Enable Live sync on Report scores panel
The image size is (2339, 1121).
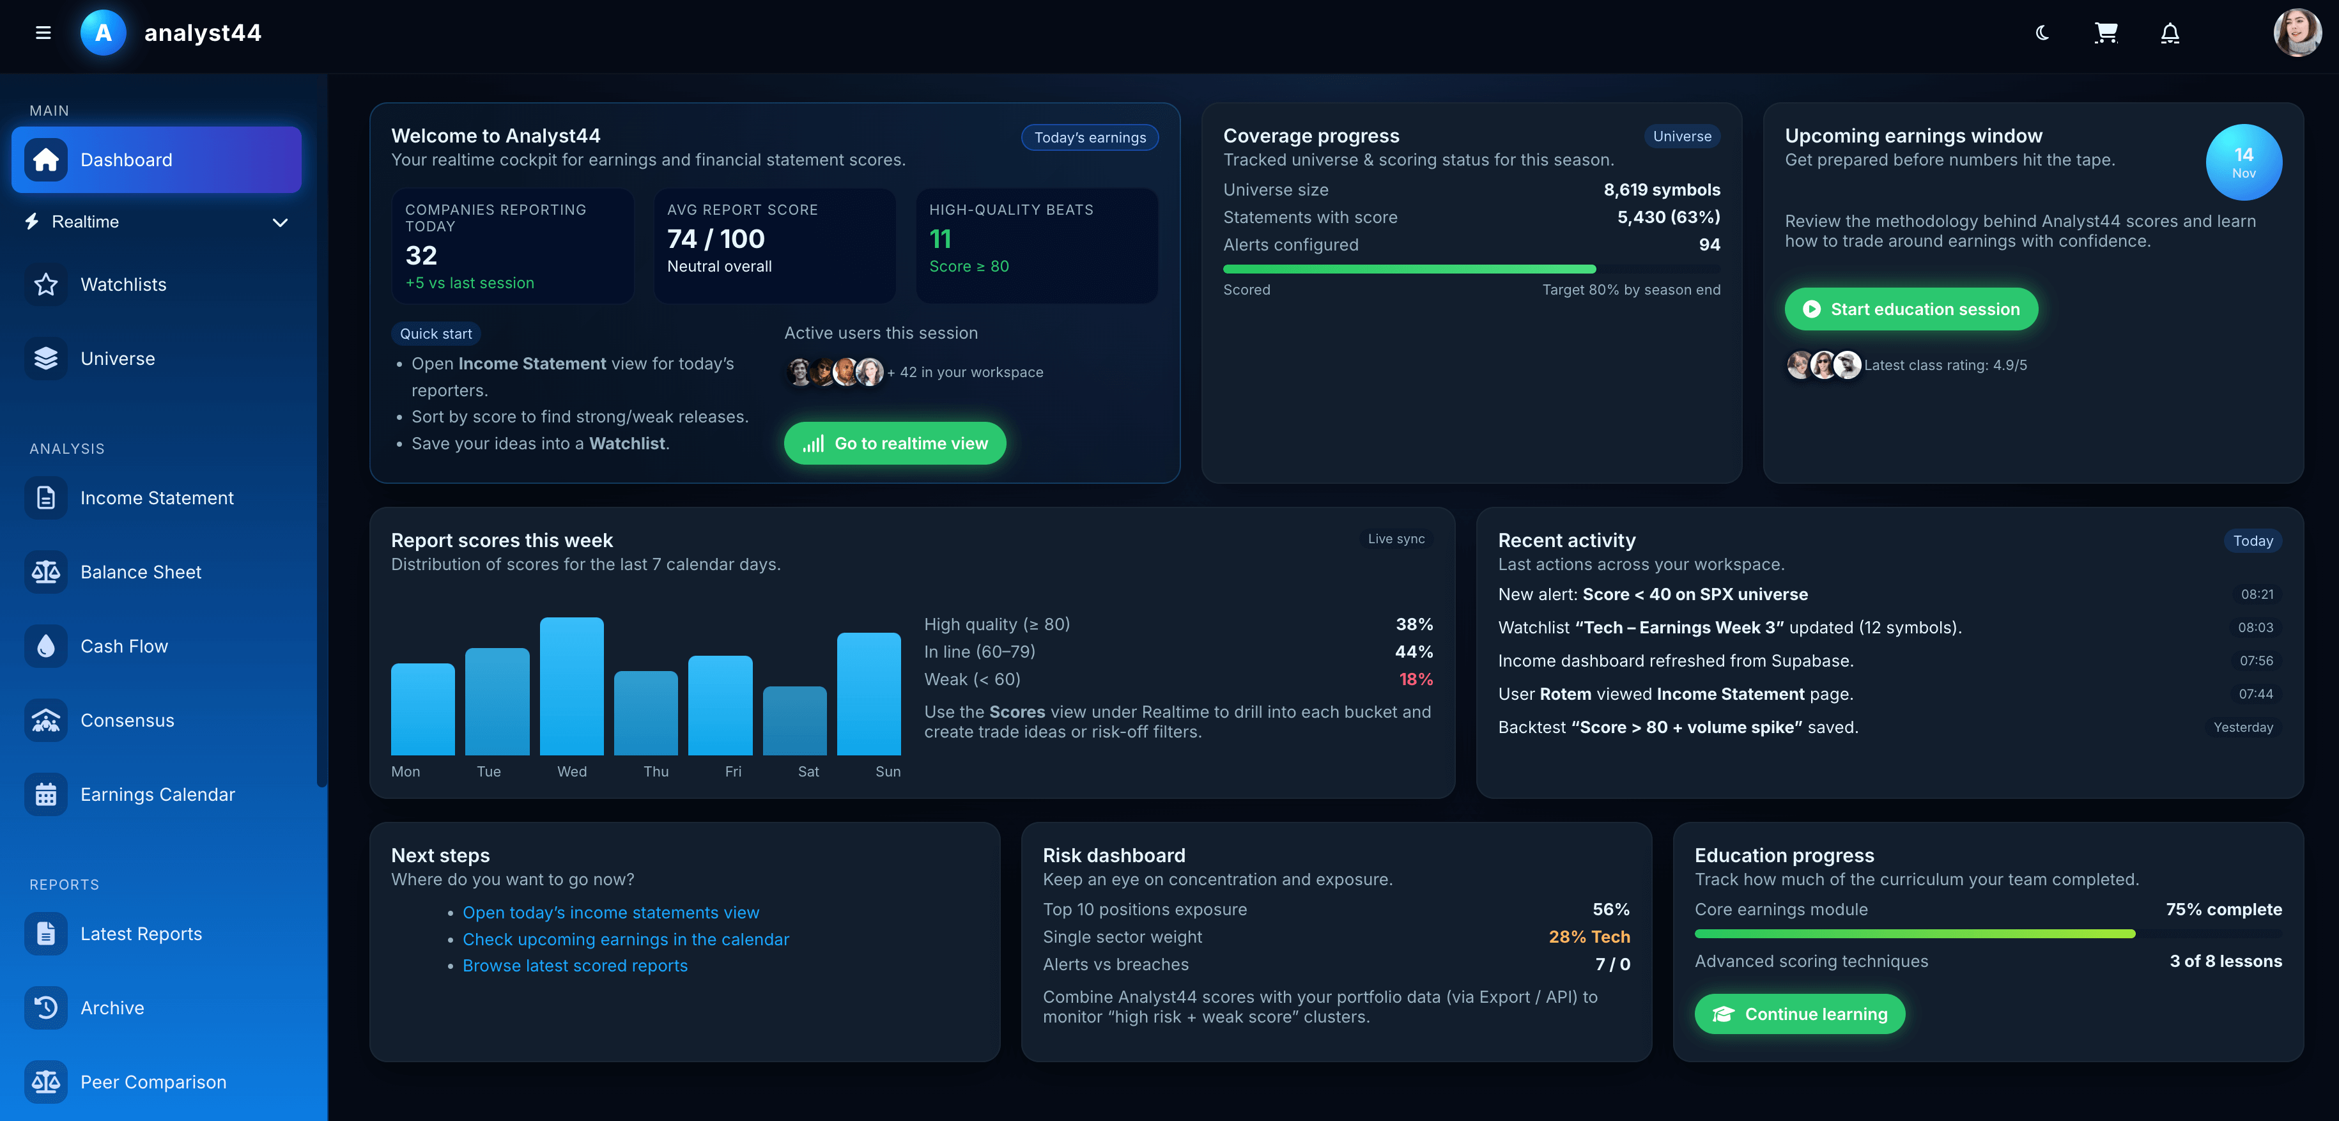click(x=1396, y=538)
